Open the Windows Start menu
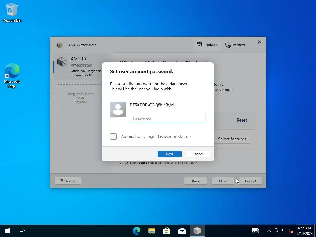Viewport: 316px width, 237px height. (x=7, y=231)
